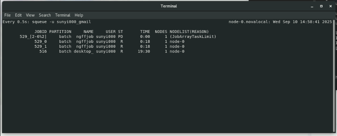Click node-0 in job 516 row
Screen dimensions: 337x136
[x=177, y=51]
